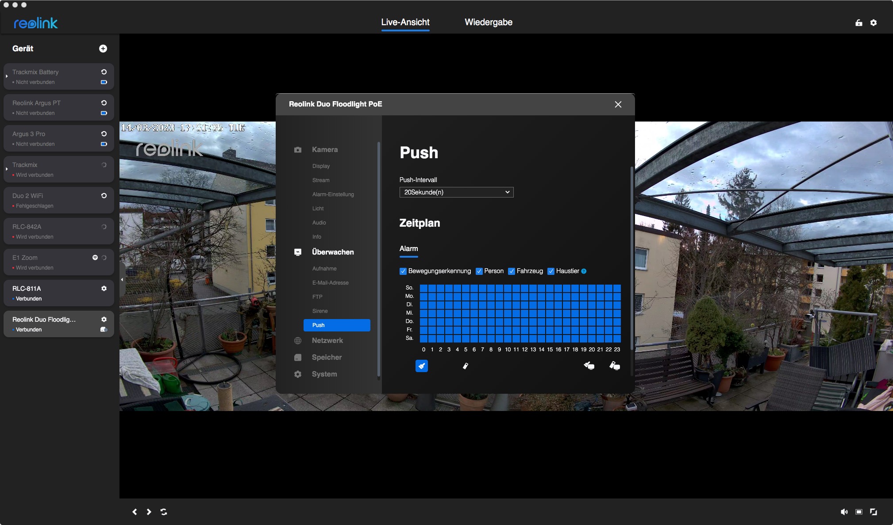Image resolution: width=893 pixels, height=525 pixels.
Task: Open the E-Mail-Adresse settings page
Action: (x=330, y=283)
